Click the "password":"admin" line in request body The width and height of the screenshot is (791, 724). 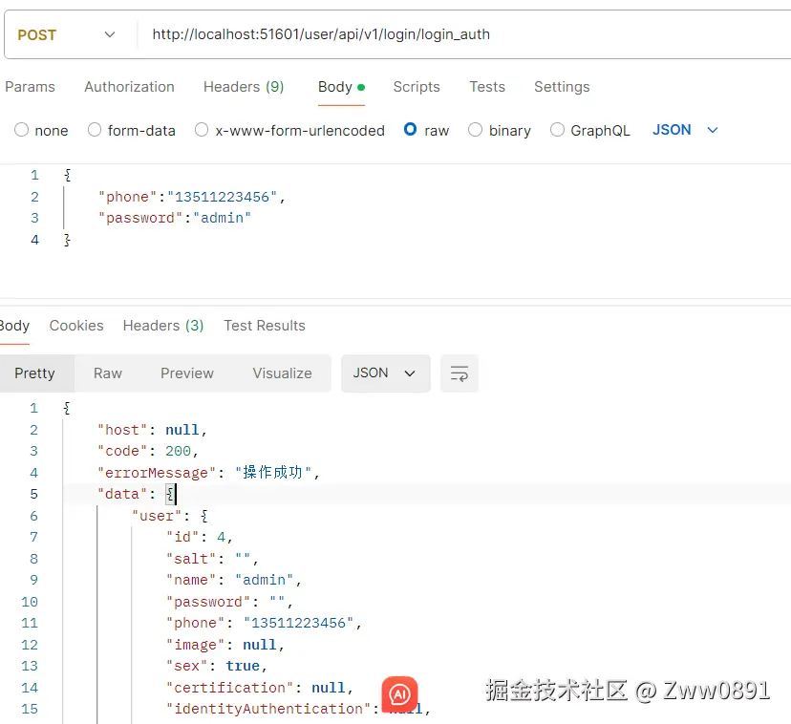coord(175,218)
